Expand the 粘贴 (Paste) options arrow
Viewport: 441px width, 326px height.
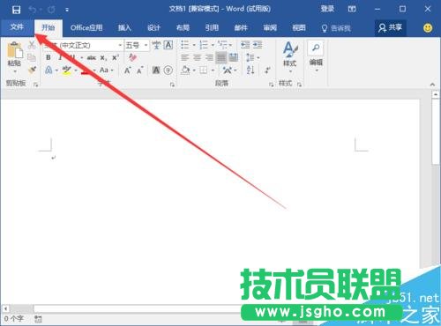click(x=15, y=71)
